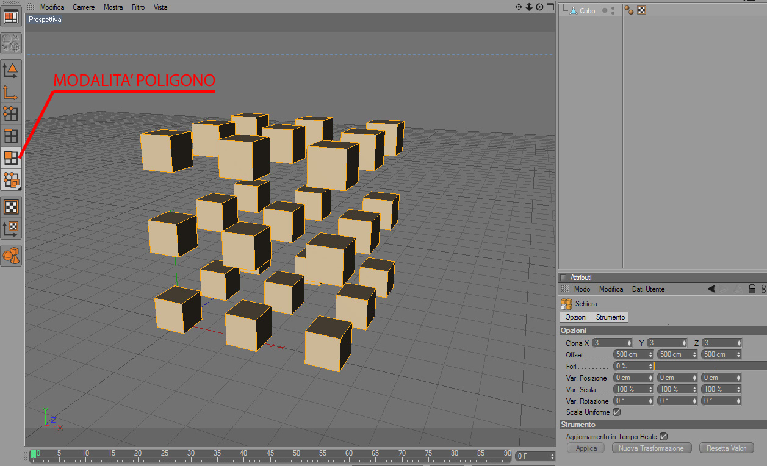This screenshot has width=767, height=466.
Task: Open the Camere menu
Action: point(84,7)
